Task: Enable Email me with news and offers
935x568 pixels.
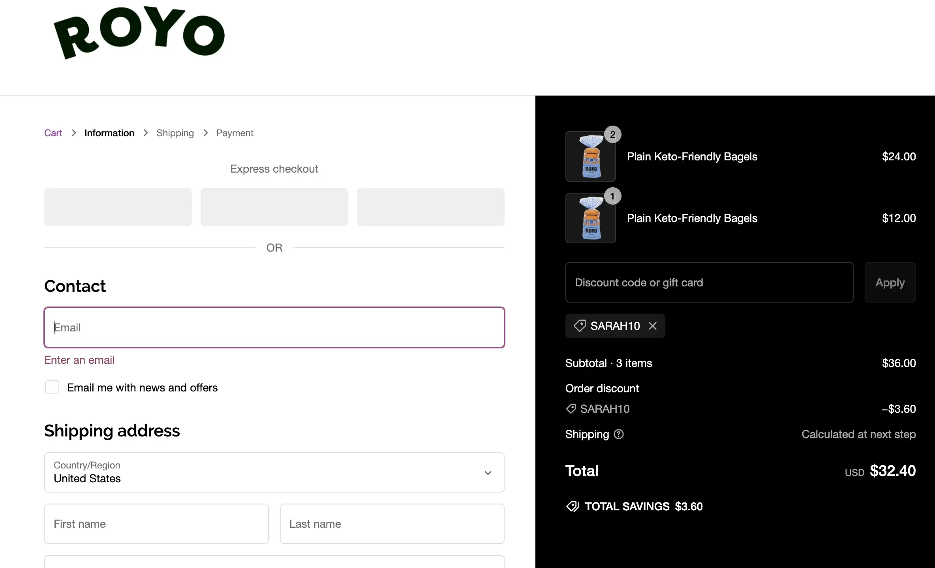Action: pyautogui.click(x=52, y=387)
